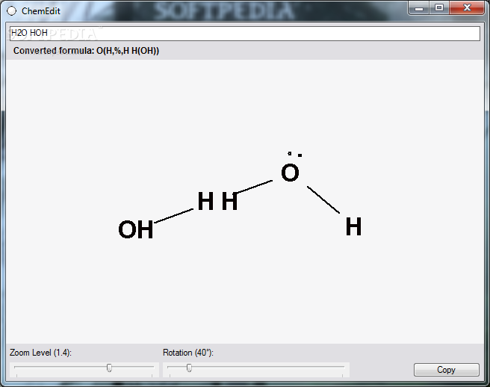Click the Rotation slider thumb
Screen dimensions: 490x387
click(x=189, y=368)
